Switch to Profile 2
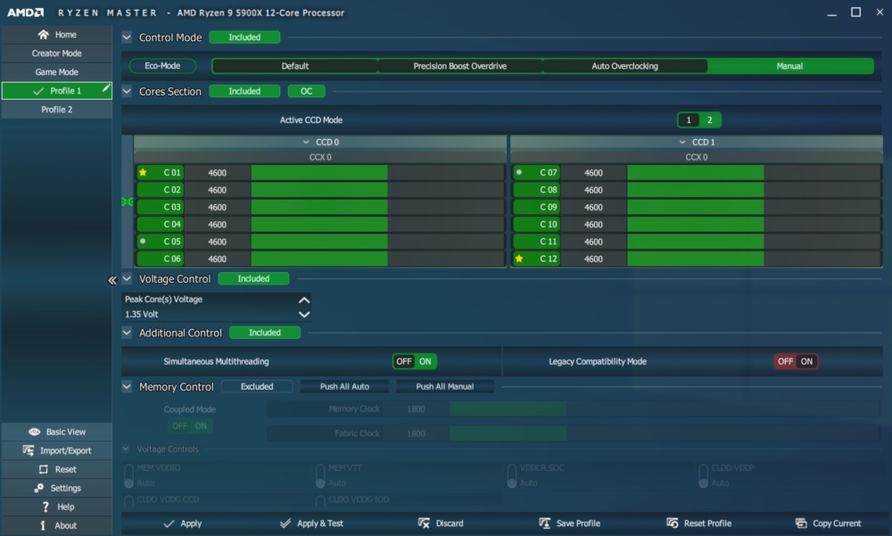The width and height of the screenshot is (892, 536). (56, 110)
